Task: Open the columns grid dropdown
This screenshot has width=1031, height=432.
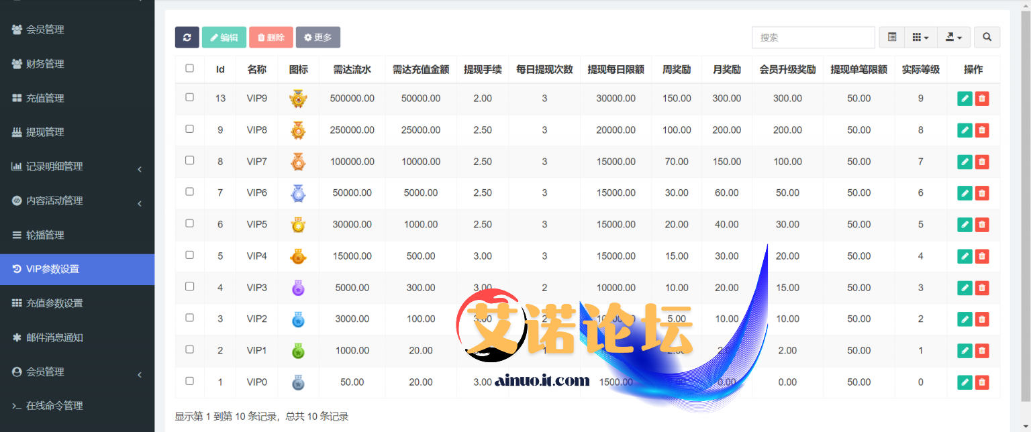Action: coord(920,38)
